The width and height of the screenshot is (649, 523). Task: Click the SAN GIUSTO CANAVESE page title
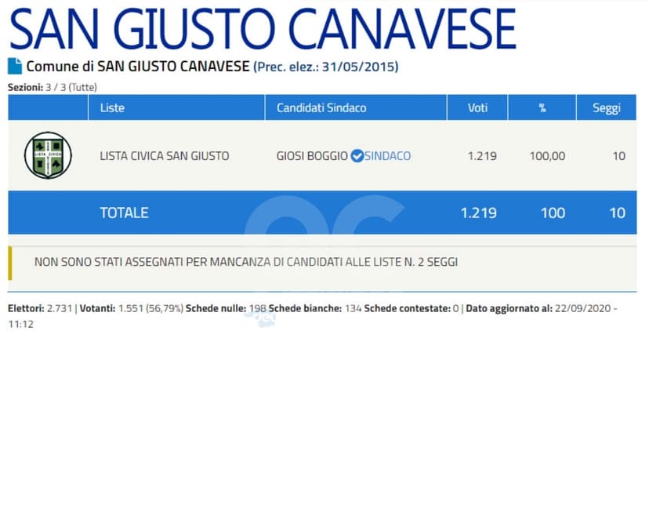tap(263, 30)
